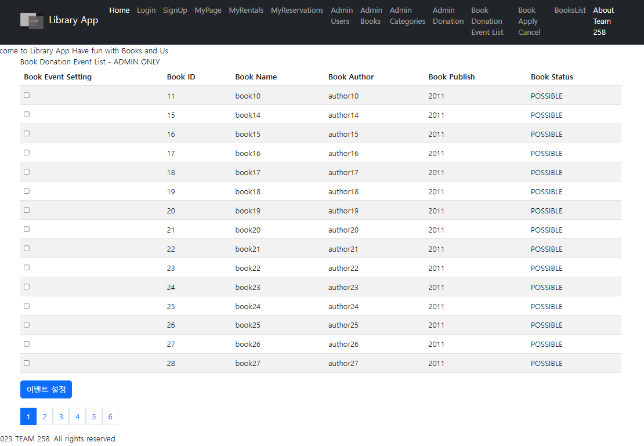Select the checkbox for book15
Viewport: 644px width, 446px height.
click(27, 133)
